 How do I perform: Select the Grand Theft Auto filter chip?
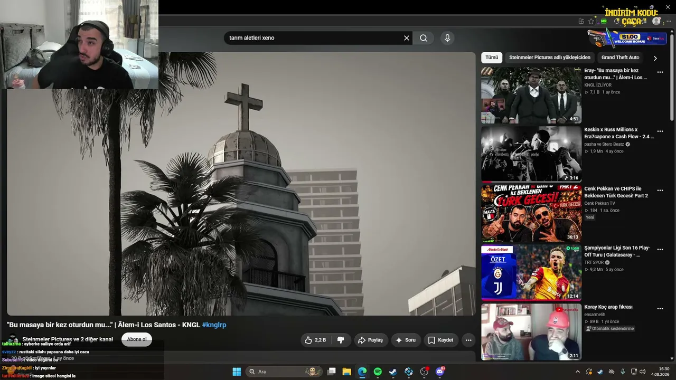620,58
